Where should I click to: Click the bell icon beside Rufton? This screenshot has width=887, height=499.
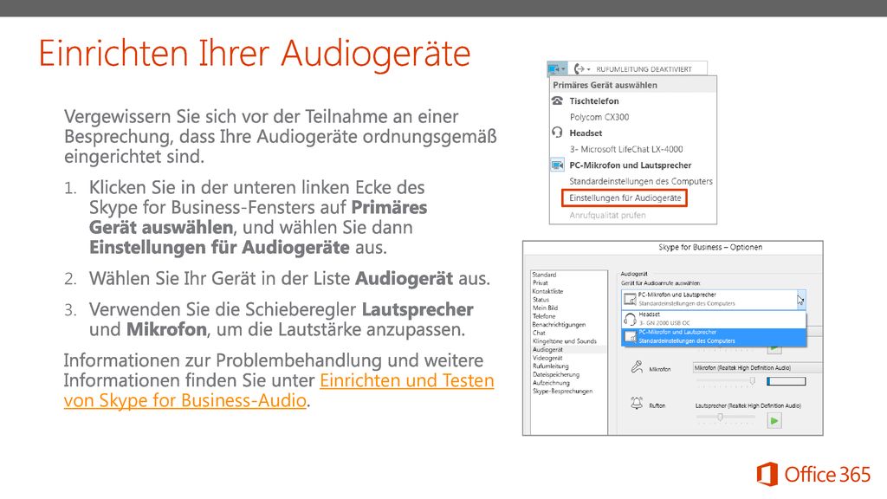click(637, 404)
